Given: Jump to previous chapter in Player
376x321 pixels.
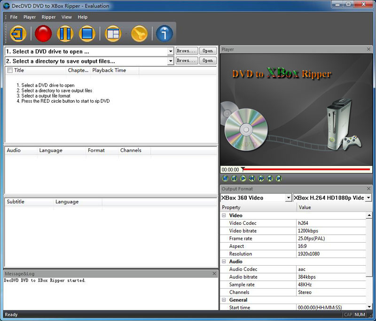Looking at the screenshot, I should (x=270, y=178).
